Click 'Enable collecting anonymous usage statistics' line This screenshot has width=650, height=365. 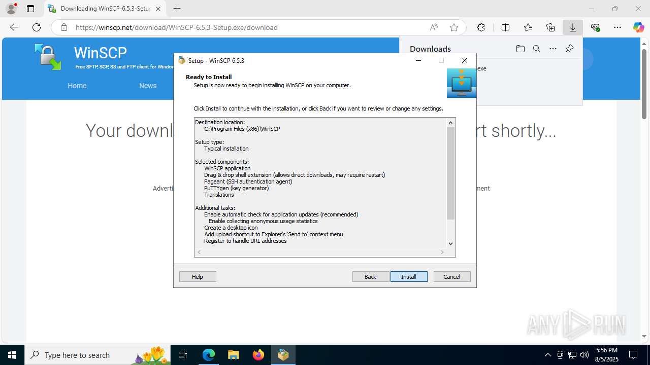tap(263, 221)
